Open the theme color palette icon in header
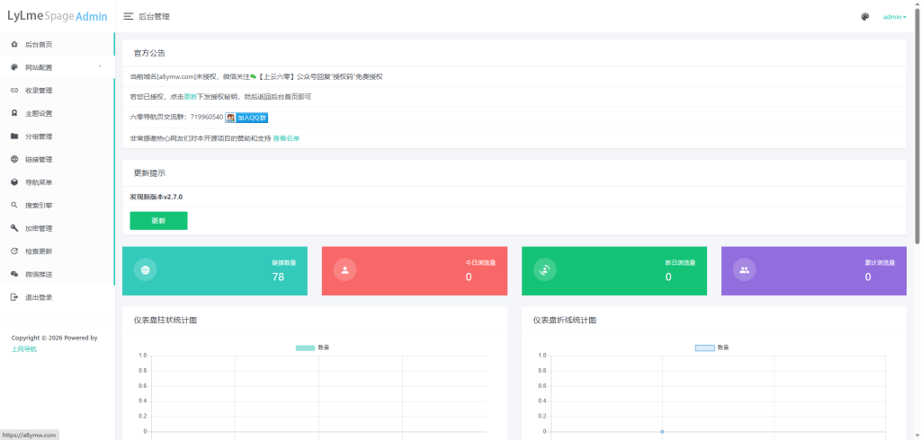The width and height of the screenshot is (921, 440). click(864, 17)
